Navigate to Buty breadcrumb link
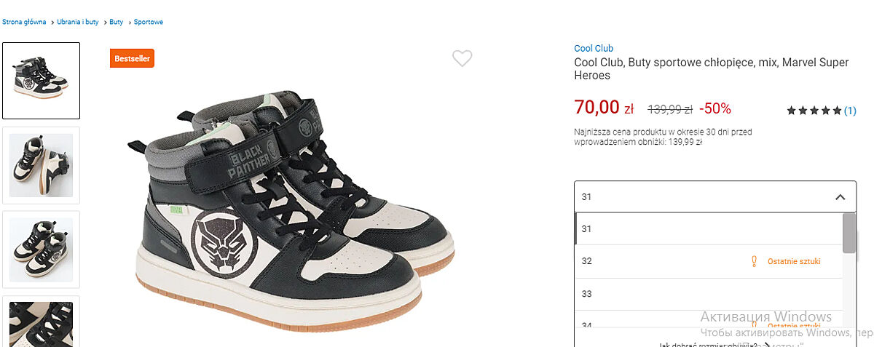The image size is (874, 347). [117, 22]
